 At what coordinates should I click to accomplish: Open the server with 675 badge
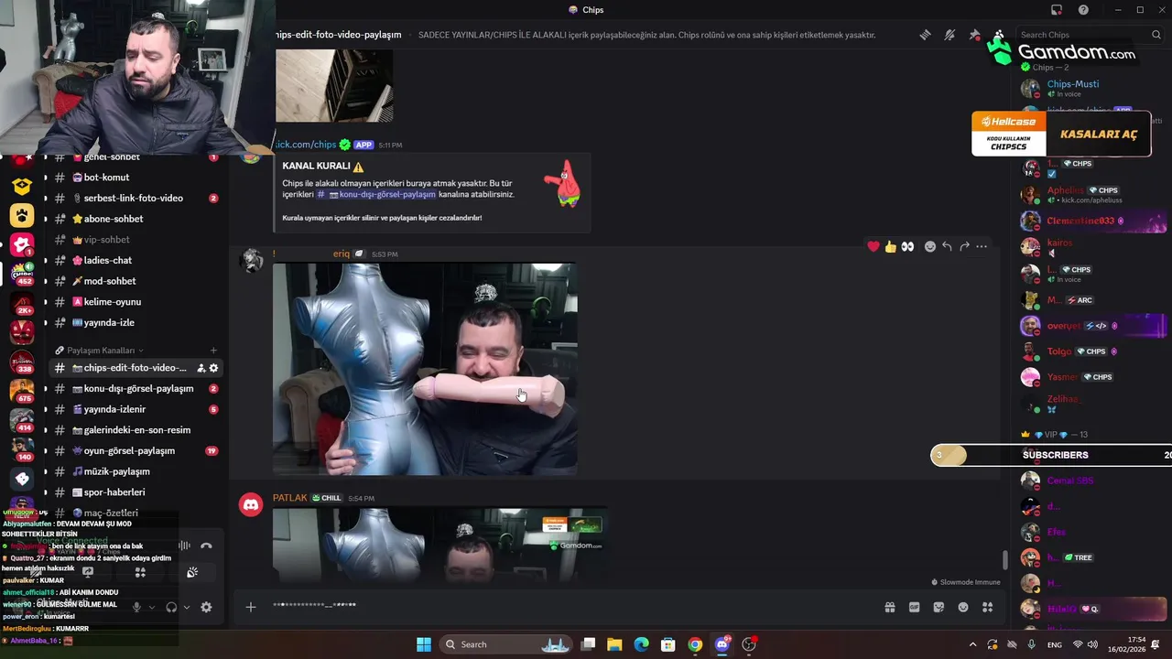coord(22,390)
